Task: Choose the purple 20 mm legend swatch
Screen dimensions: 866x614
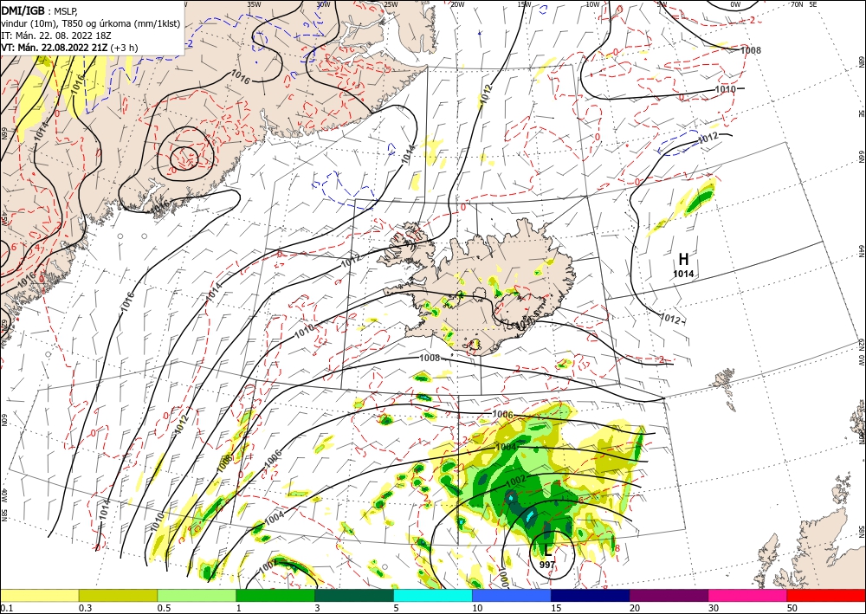Action: click(x=669, y=595)
